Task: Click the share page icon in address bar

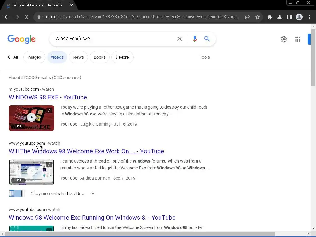Action: 247,17
